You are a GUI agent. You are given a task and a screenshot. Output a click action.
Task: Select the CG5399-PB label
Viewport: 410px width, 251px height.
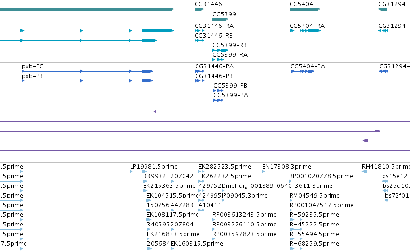(x=230, y=86)
